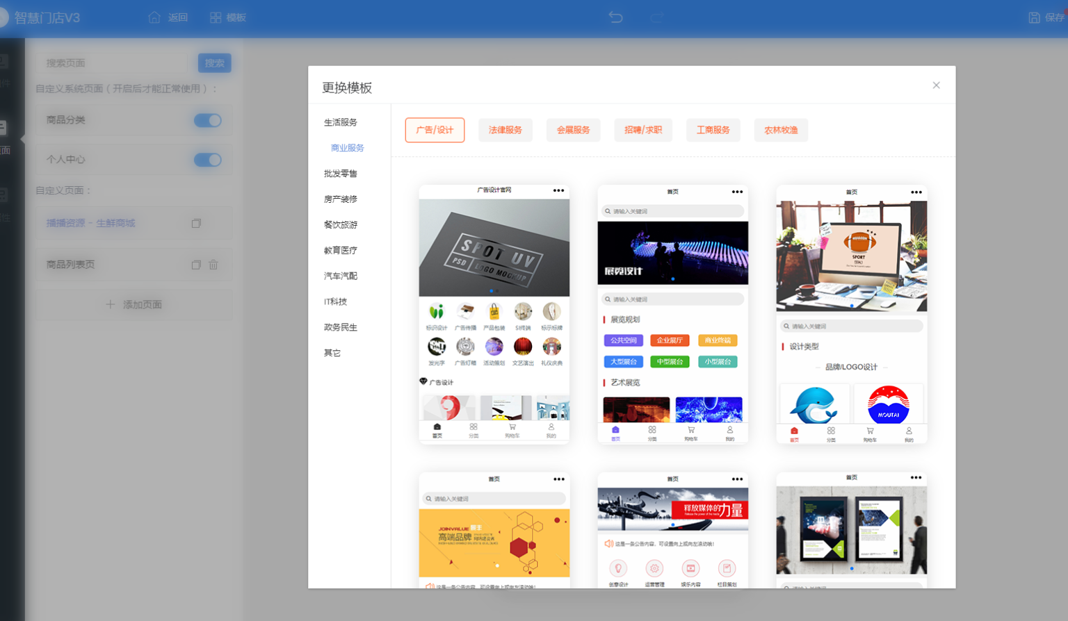Screen dimensions: 1068x621
Task: Disable the 商品分类 toggle
Action: (x=207, y=119)
